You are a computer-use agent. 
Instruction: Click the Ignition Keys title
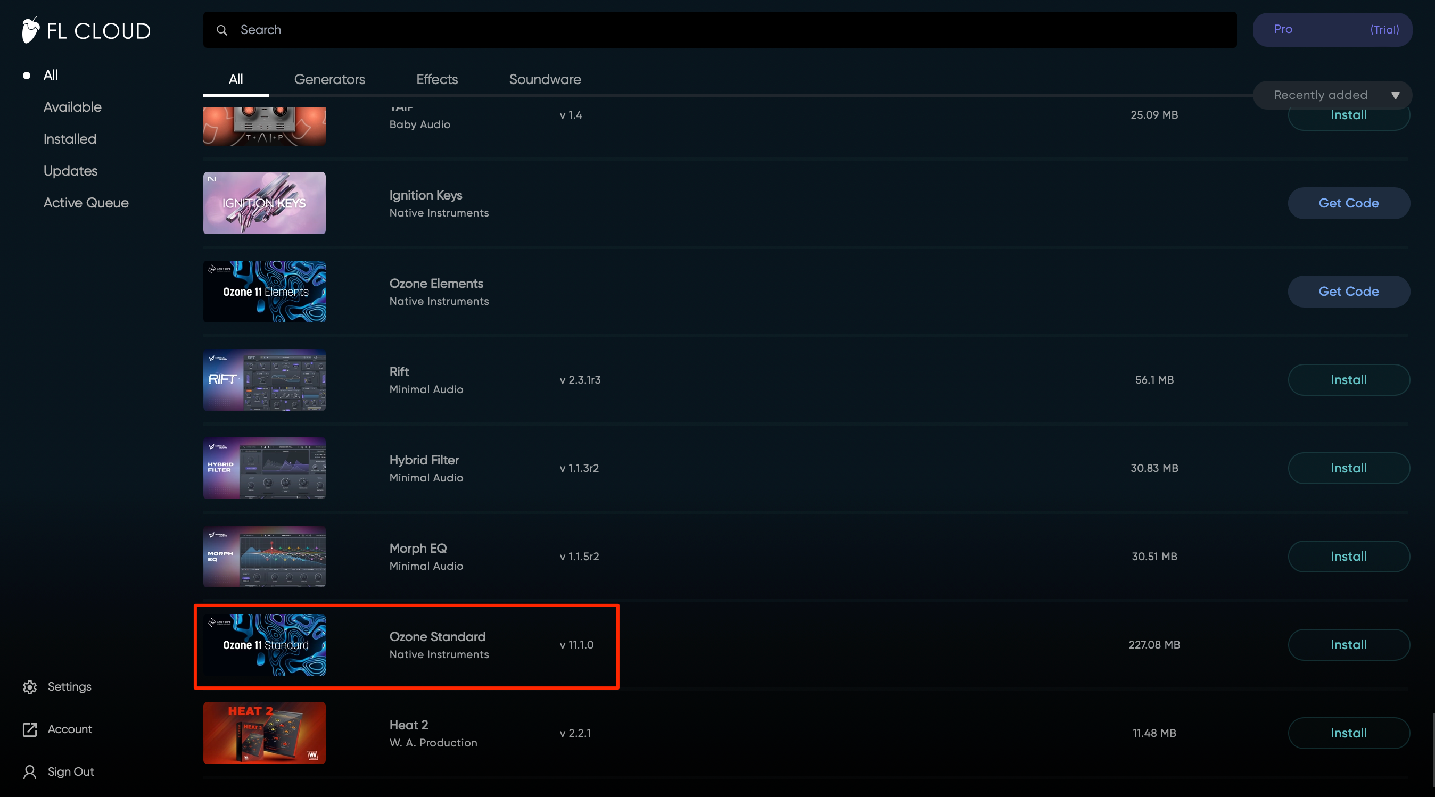[x=426, y=195]
